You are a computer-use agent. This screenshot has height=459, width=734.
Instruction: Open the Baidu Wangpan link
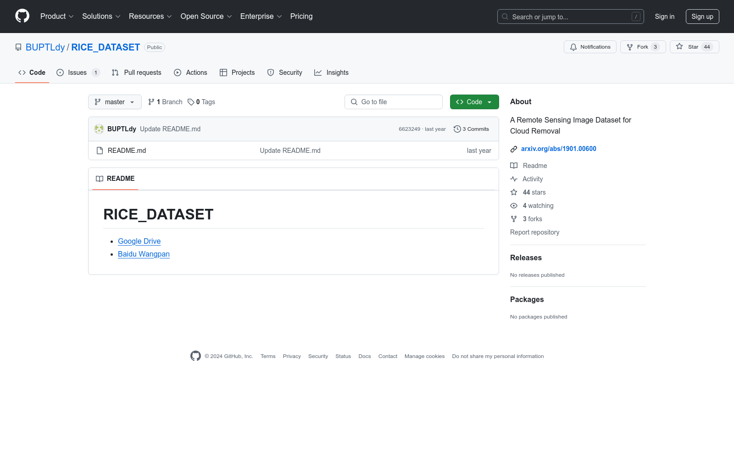pos(144,254)
